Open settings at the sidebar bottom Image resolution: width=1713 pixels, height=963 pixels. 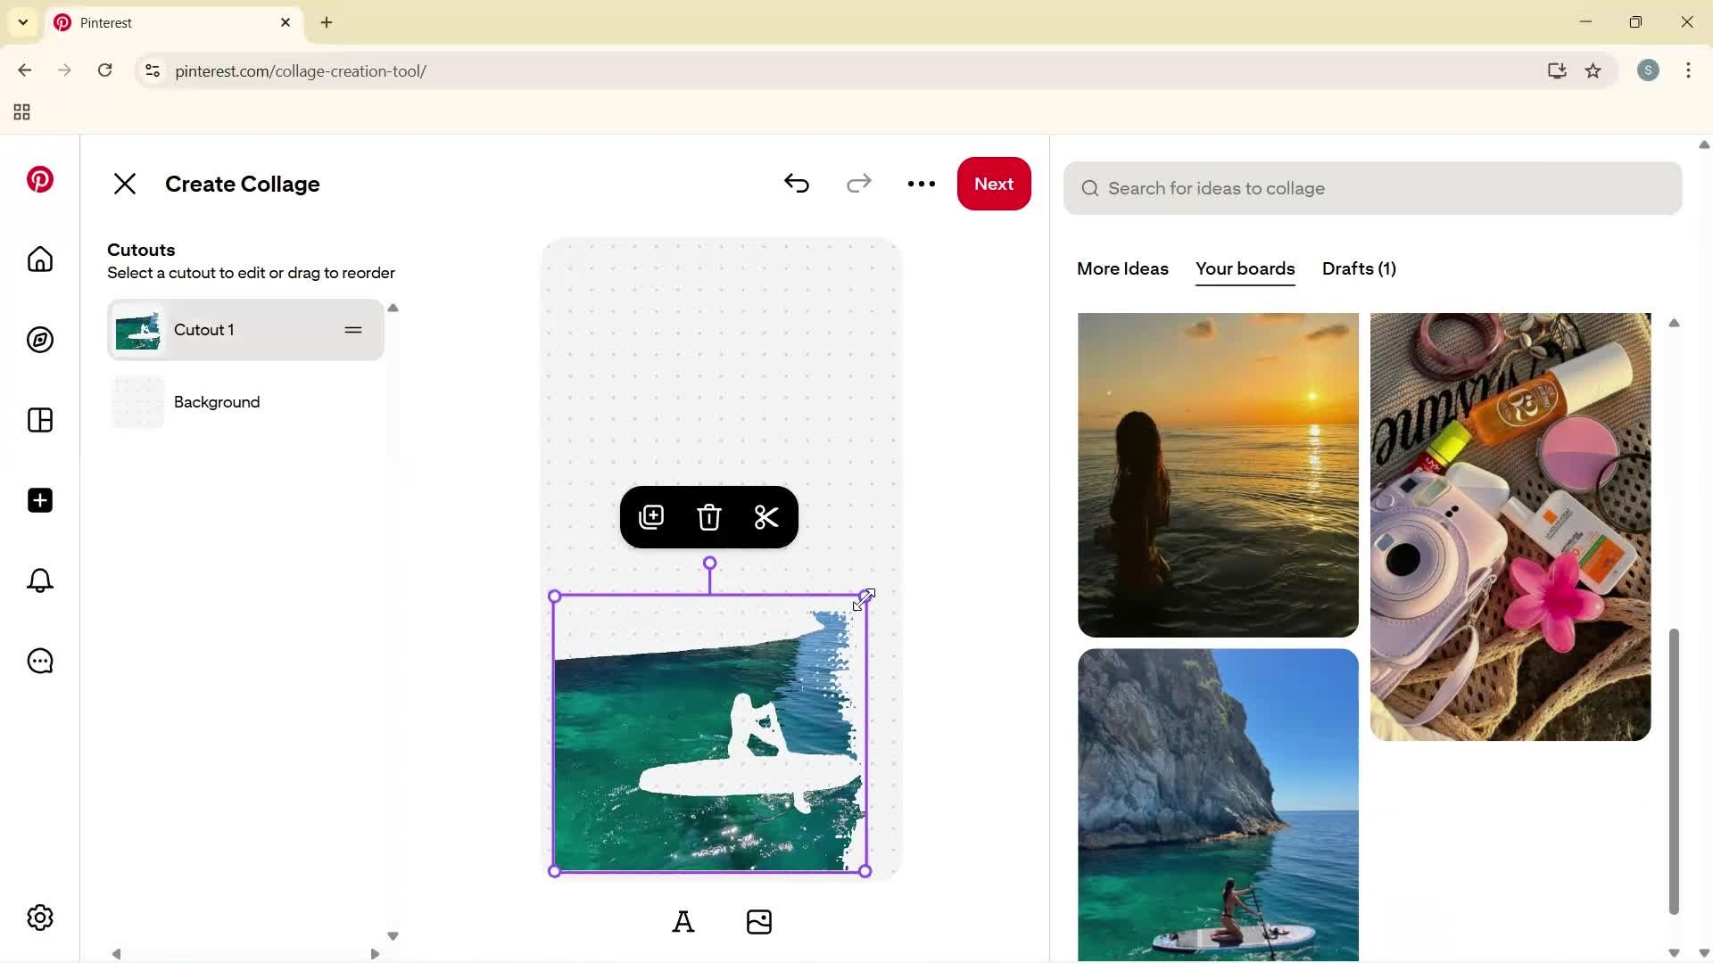point(39,918)
